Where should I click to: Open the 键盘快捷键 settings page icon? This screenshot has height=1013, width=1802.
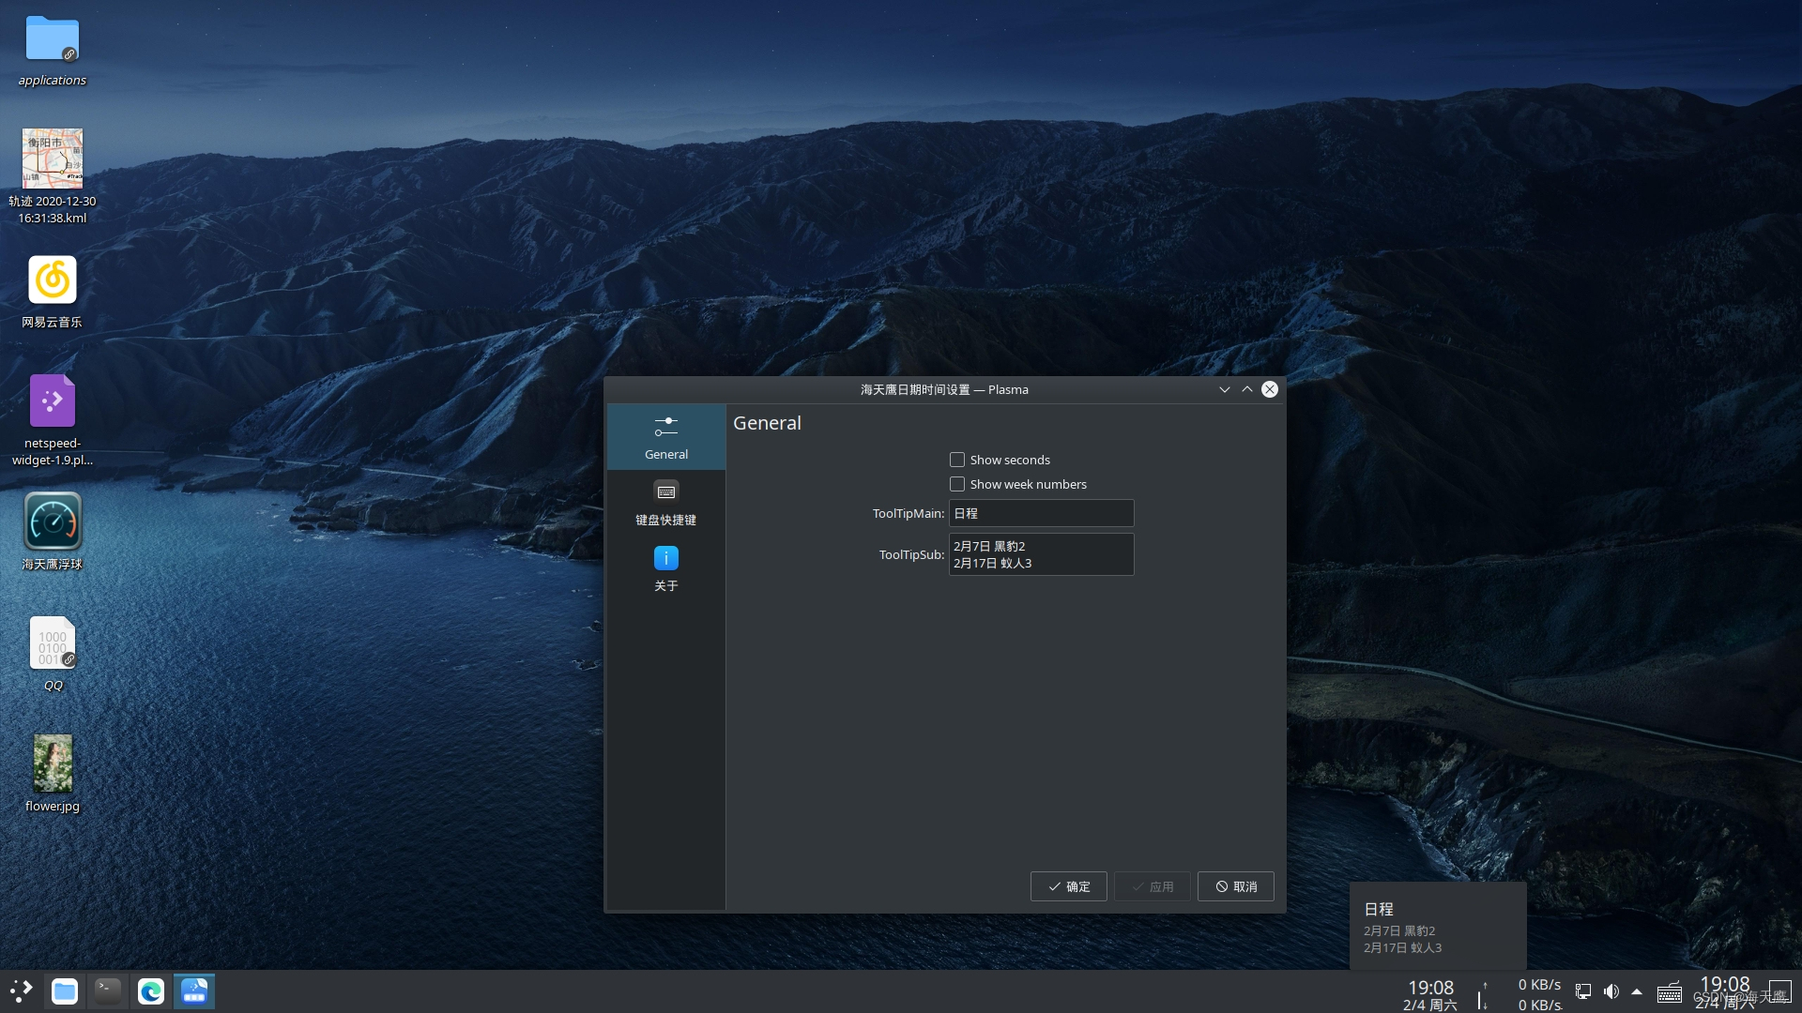[x=665, y=500]
